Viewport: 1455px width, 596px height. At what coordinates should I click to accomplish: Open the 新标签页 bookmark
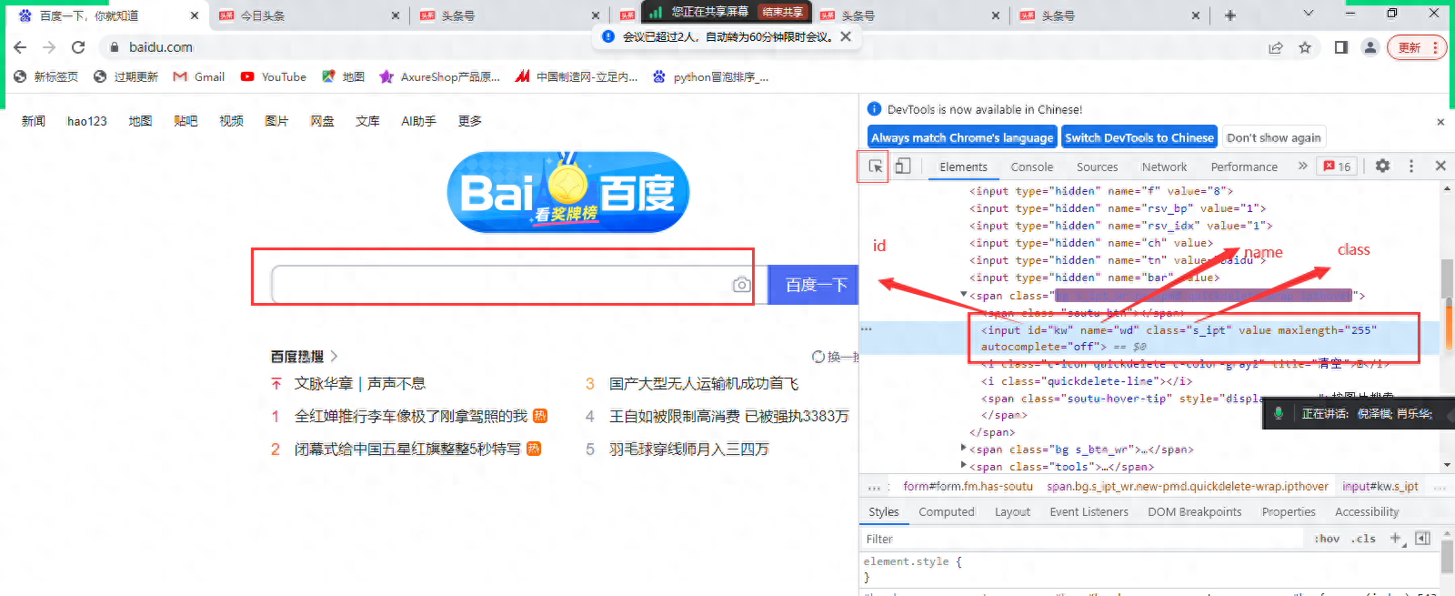[45, 76]
